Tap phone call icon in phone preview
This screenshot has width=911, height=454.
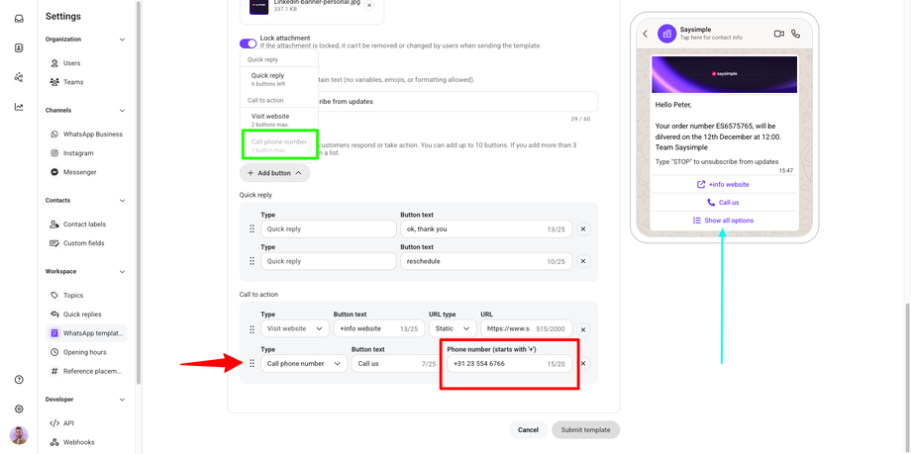[795, 34]
